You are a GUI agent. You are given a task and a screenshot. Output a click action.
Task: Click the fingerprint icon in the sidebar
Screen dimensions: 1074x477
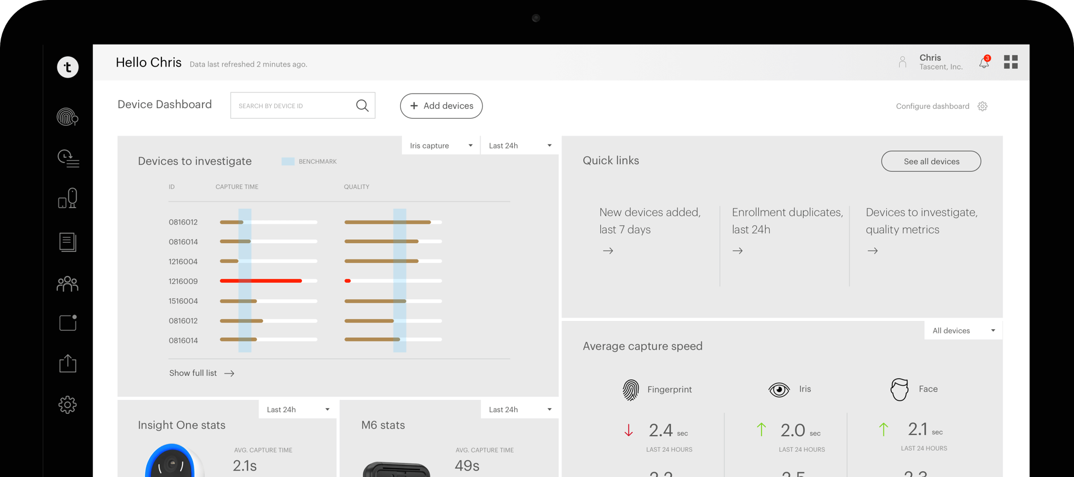coord(67,117)
